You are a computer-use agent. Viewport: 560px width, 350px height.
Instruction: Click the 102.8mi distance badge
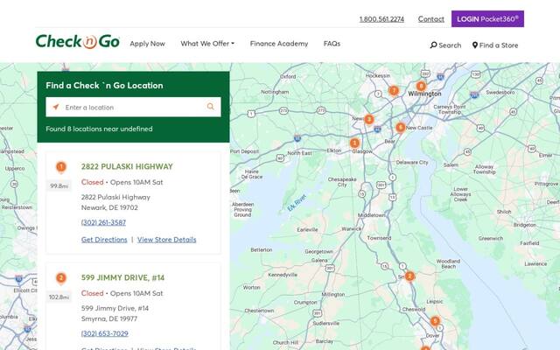click(x=59, y=297)
